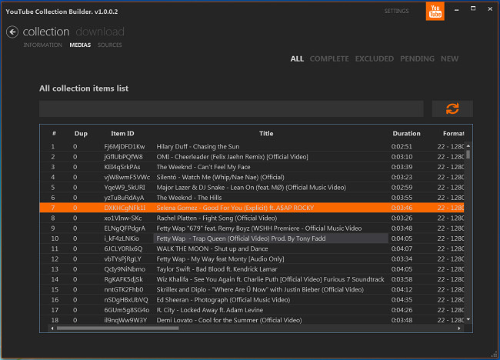Open the SOURCES tab

tap(110, 45)
